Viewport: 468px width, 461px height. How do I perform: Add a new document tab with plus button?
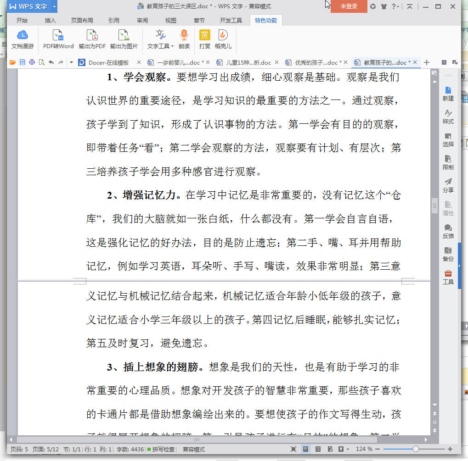point(427,62)
